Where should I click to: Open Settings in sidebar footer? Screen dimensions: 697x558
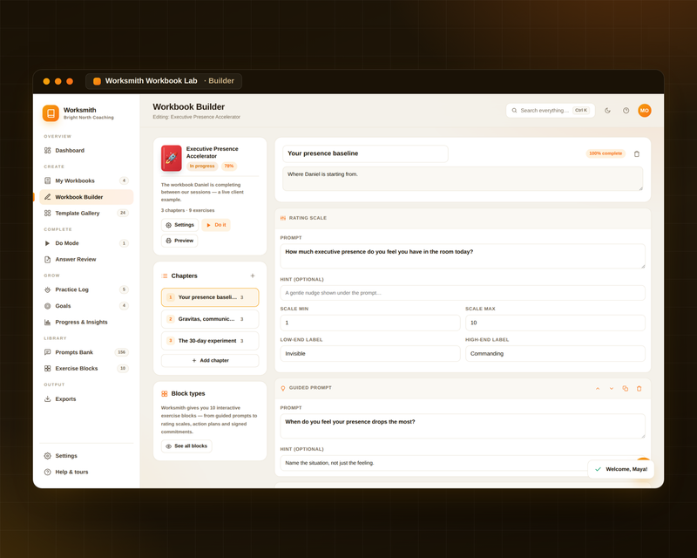click(86, 456)
